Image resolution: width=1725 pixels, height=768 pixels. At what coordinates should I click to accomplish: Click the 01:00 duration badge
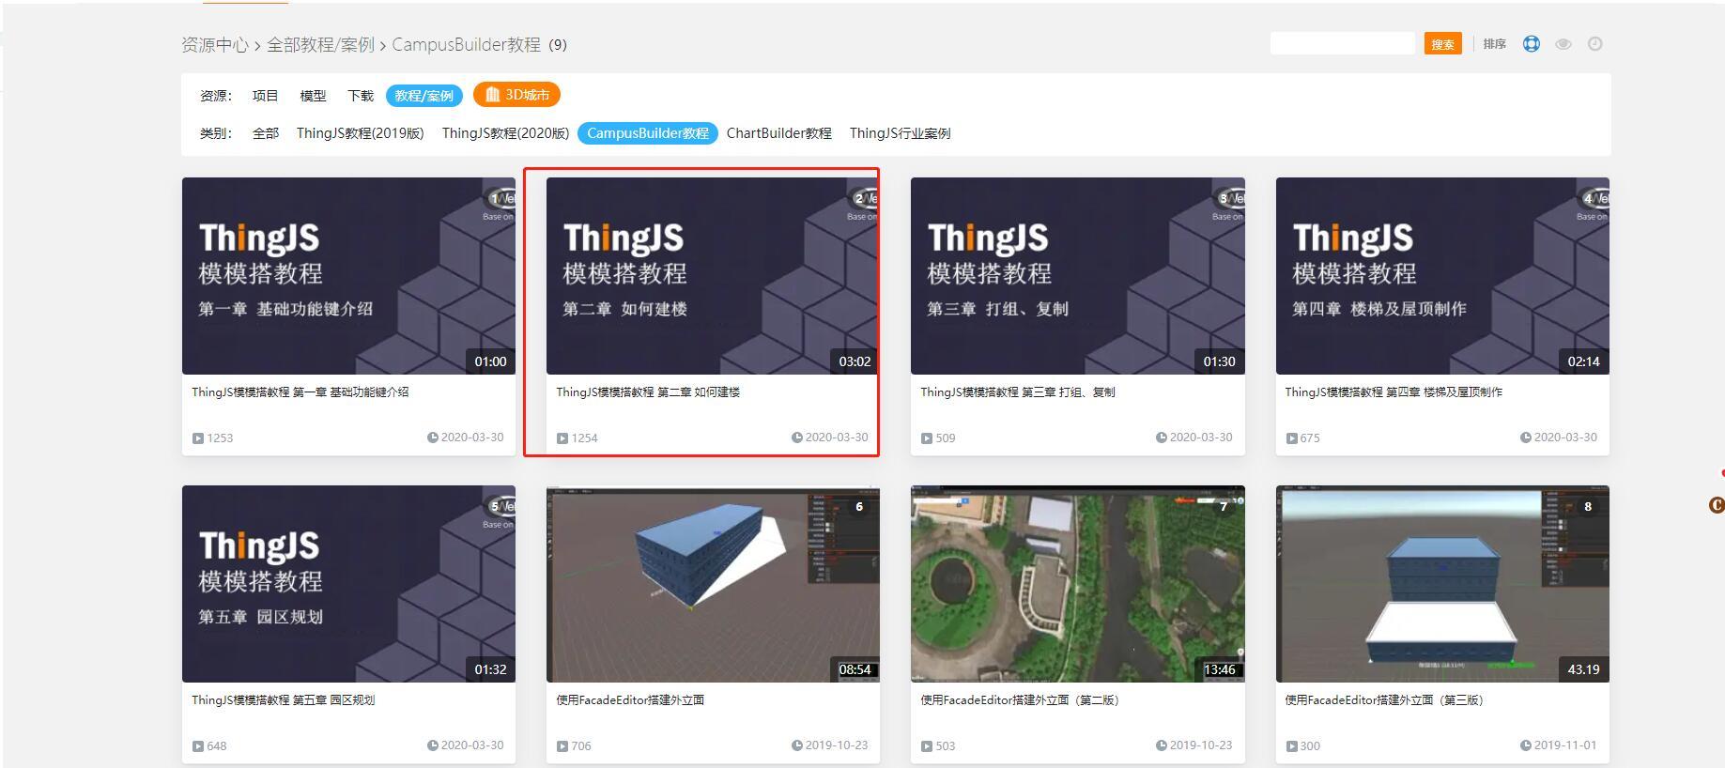click(x=490, y=361)
